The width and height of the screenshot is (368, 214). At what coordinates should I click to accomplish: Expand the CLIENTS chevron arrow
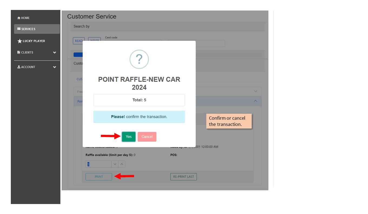pyautogui.click(x=55, y=53)
